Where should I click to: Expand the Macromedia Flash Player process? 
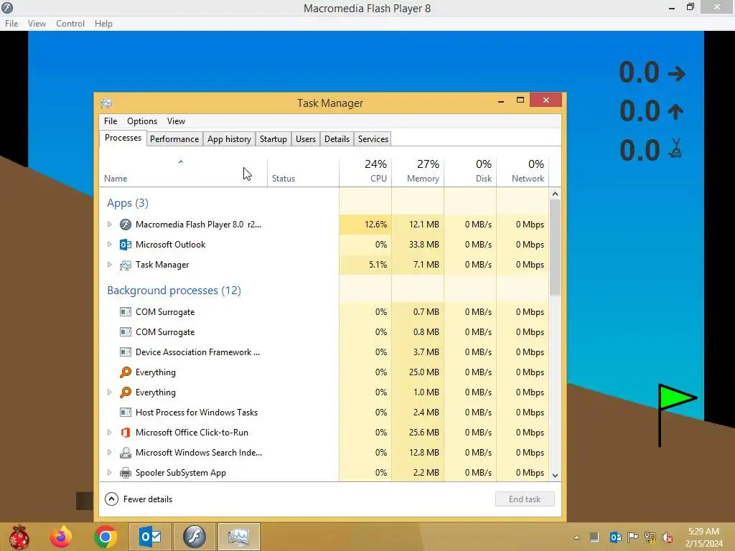(109, 225)
